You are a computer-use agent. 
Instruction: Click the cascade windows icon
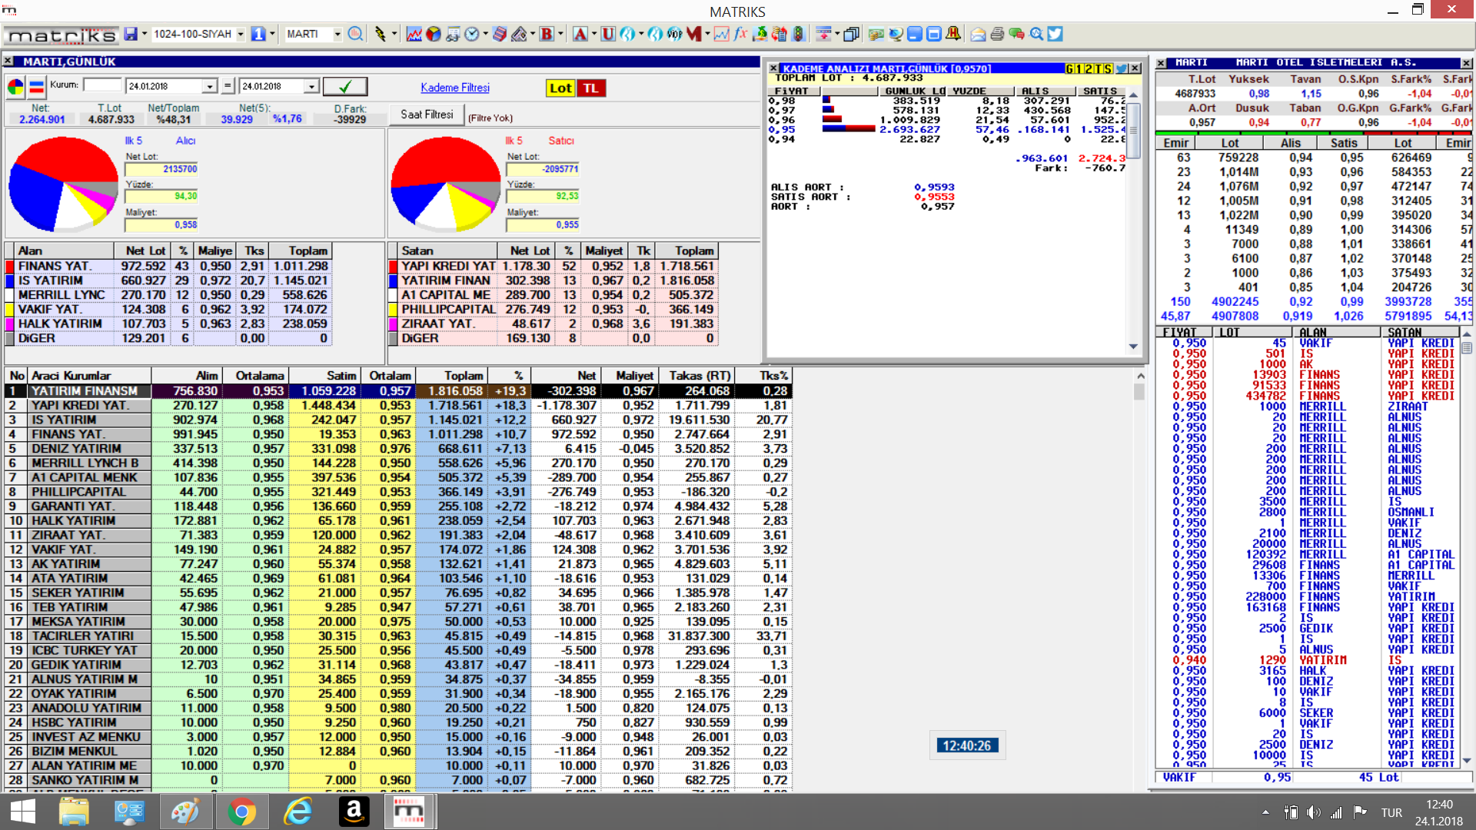click(851, 34)
